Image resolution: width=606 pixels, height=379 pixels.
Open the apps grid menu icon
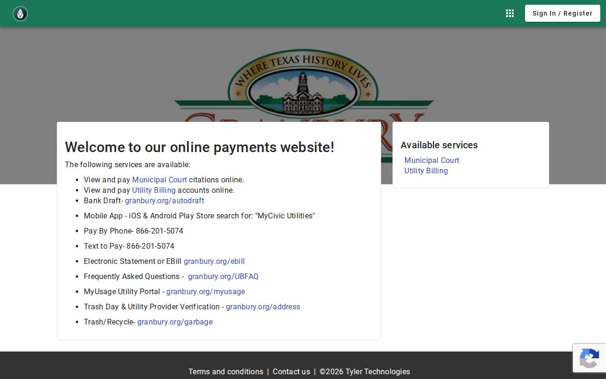click(510, 13)
